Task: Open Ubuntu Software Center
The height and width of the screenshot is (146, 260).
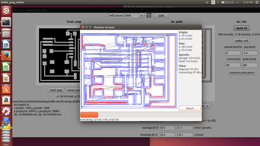Action: pos(6,89)
